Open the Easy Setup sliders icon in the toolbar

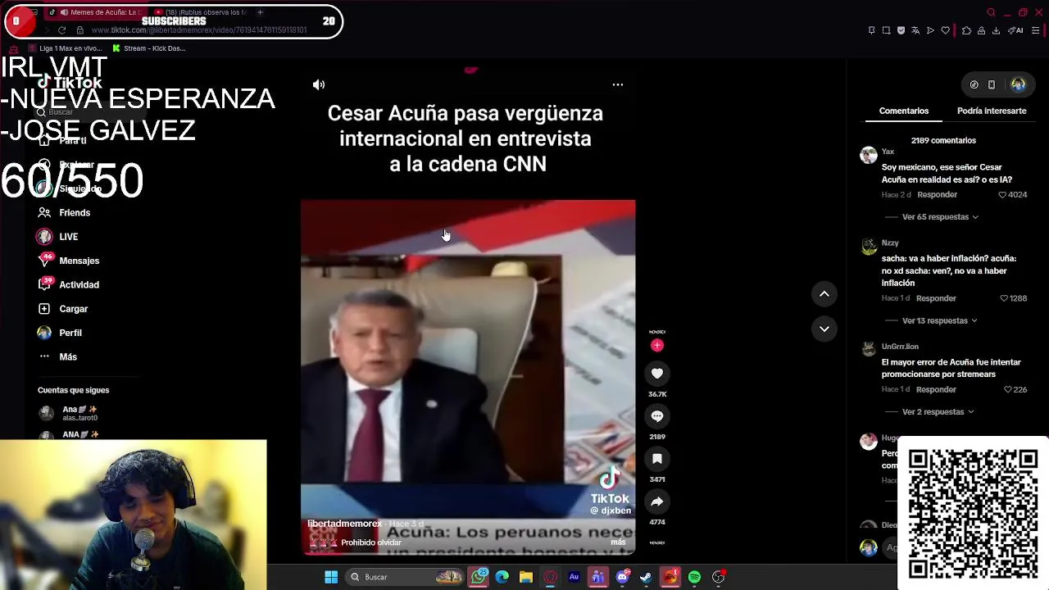(x=1036, y=30)
